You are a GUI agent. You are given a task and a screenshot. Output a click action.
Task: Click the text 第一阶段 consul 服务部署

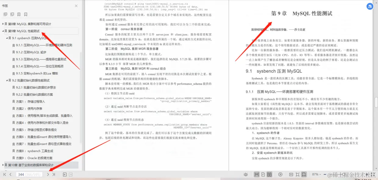pos(124,29)
